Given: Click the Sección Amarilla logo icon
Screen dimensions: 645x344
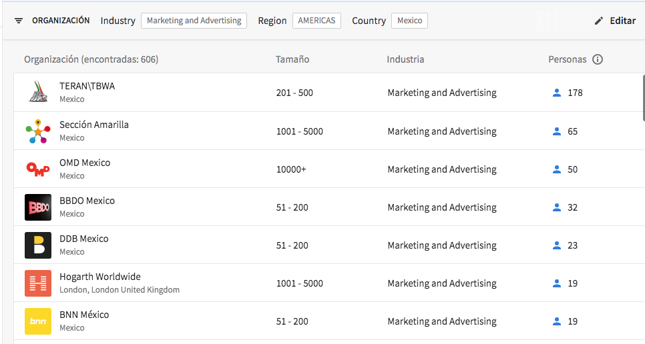Looking at the screenshot, I should click(38, 131).
